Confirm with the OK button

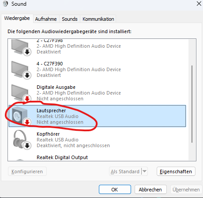click(x=115, y=190)
